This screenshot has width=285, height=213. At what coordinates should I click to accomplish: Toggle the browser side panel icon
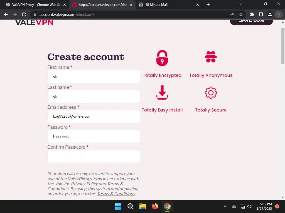point(261,14)
